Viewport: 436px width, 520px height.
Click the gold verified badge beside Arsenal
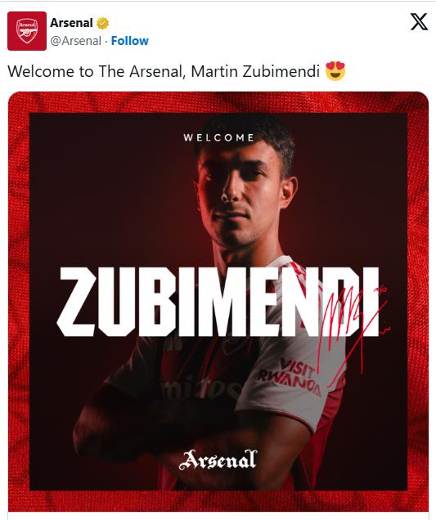102,23
